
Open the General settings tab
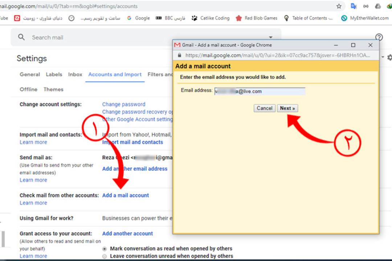click(30, 74)
